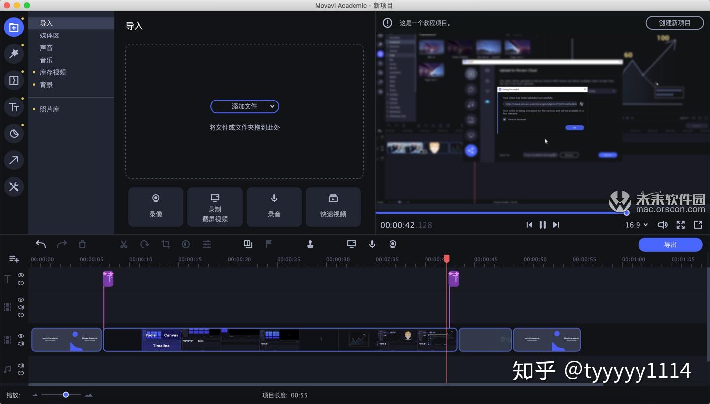
Task: Detach the preview window
Action: (698, 225)
